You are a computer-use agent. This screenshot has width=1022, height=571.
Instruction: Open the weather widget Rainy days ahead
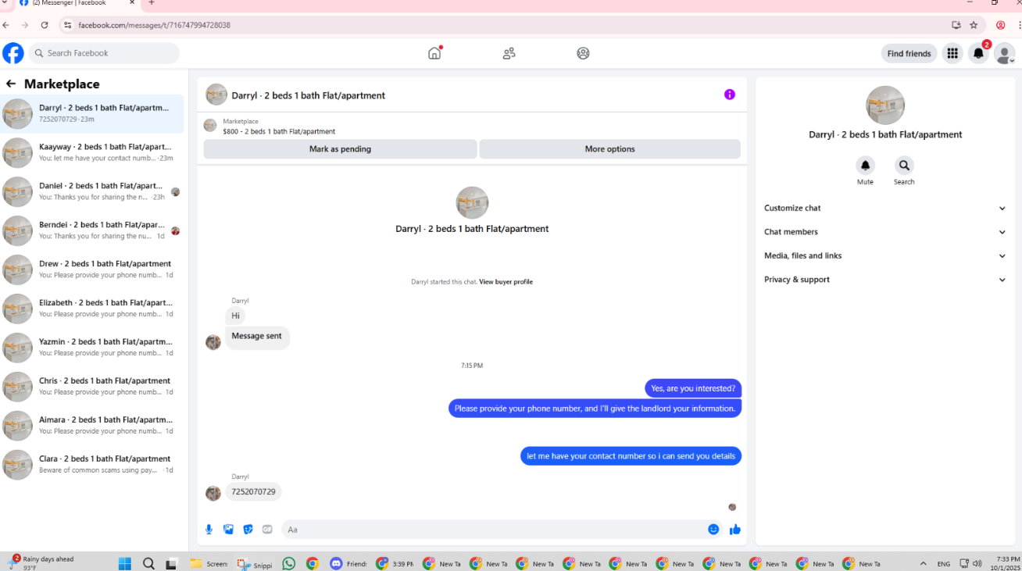[42, 562]
